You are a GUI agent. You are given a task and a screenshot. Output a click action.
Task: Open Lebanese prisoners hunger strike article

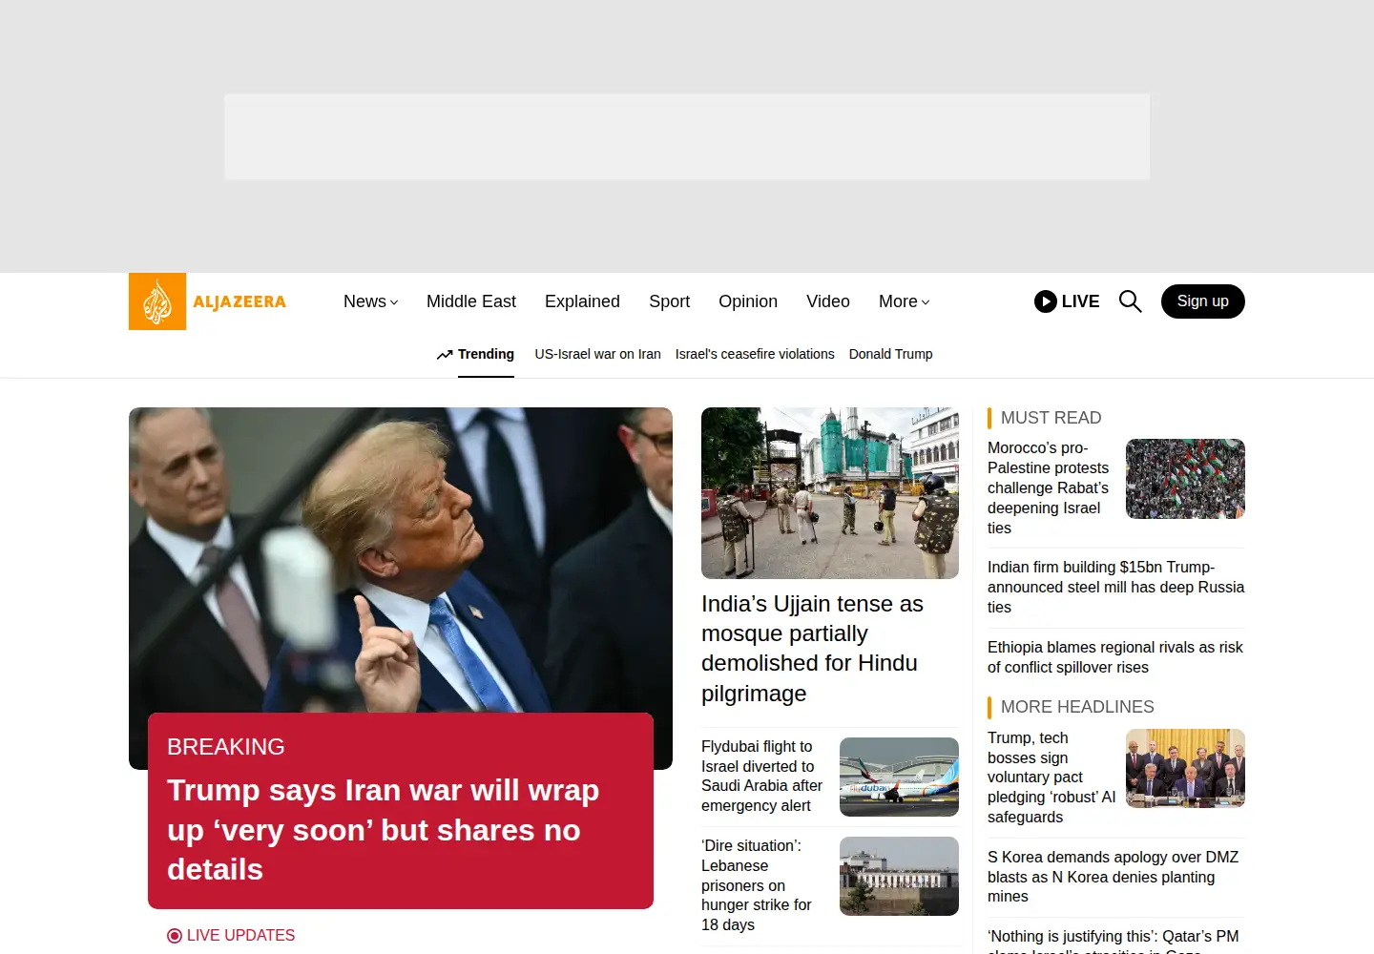[x=757, y=885]
